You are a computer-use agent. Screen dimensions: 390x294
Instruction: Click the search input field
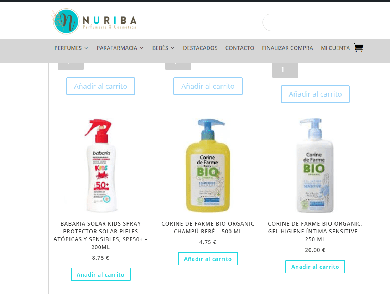(326, 22)
